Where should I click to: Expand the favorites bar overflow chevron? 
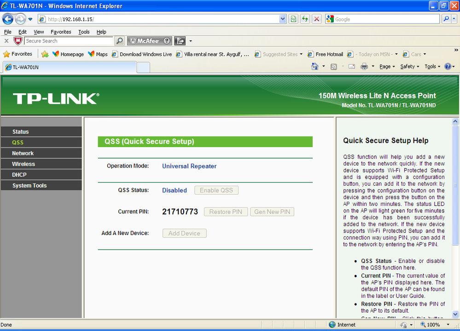[x=456, y=50]
